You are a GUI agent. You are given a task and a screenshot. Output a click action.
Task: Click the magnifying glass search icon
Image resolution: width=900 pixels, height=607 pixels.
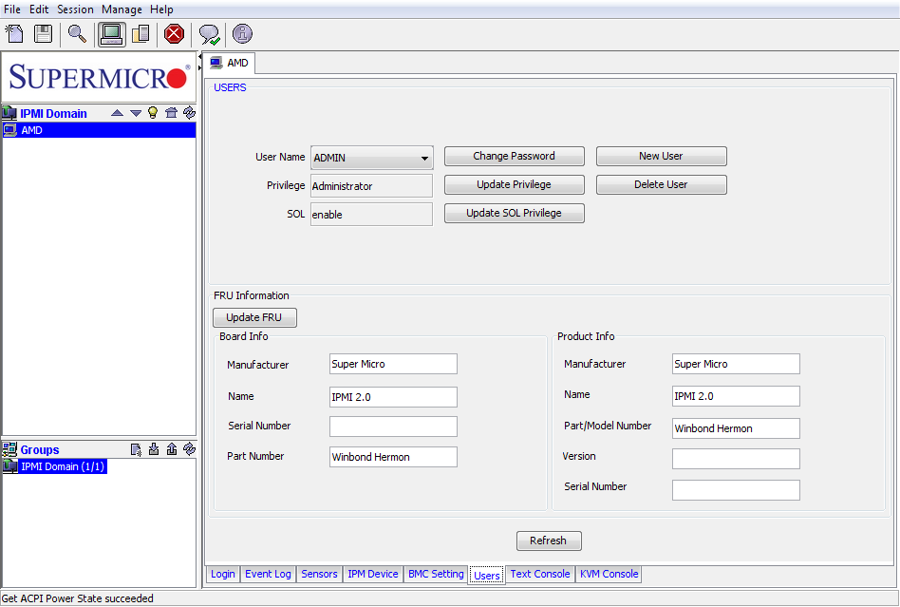coord(77,34)
